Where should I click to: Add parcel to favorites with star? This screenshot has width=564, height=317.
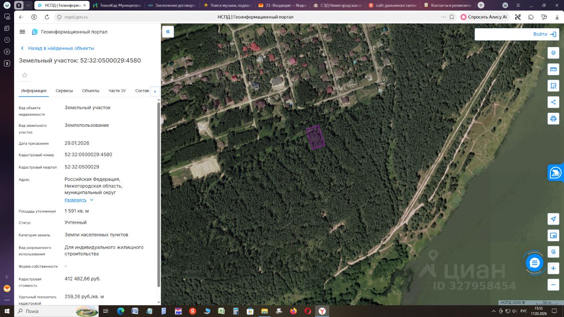click(x=25, y=75)
